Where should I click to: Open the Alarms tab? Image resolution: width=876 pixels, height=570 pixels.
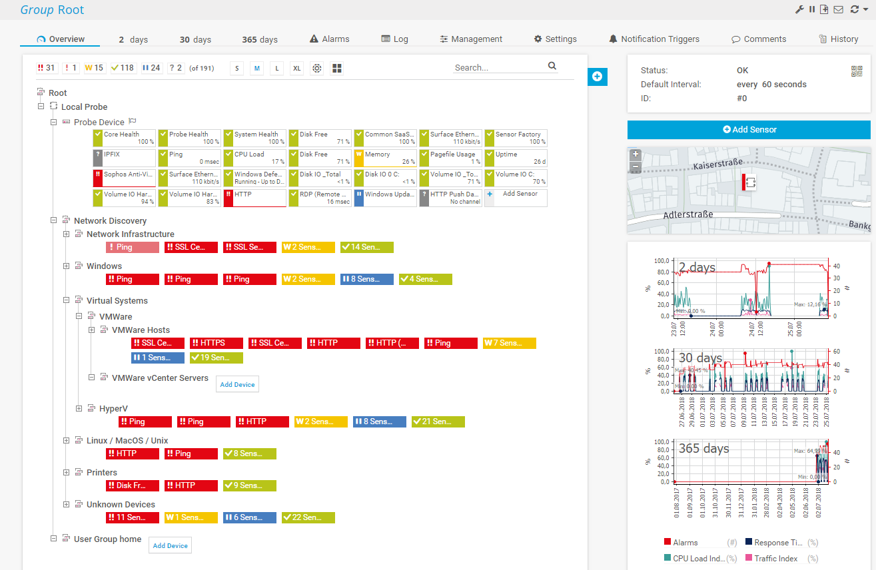click(330, 39)
